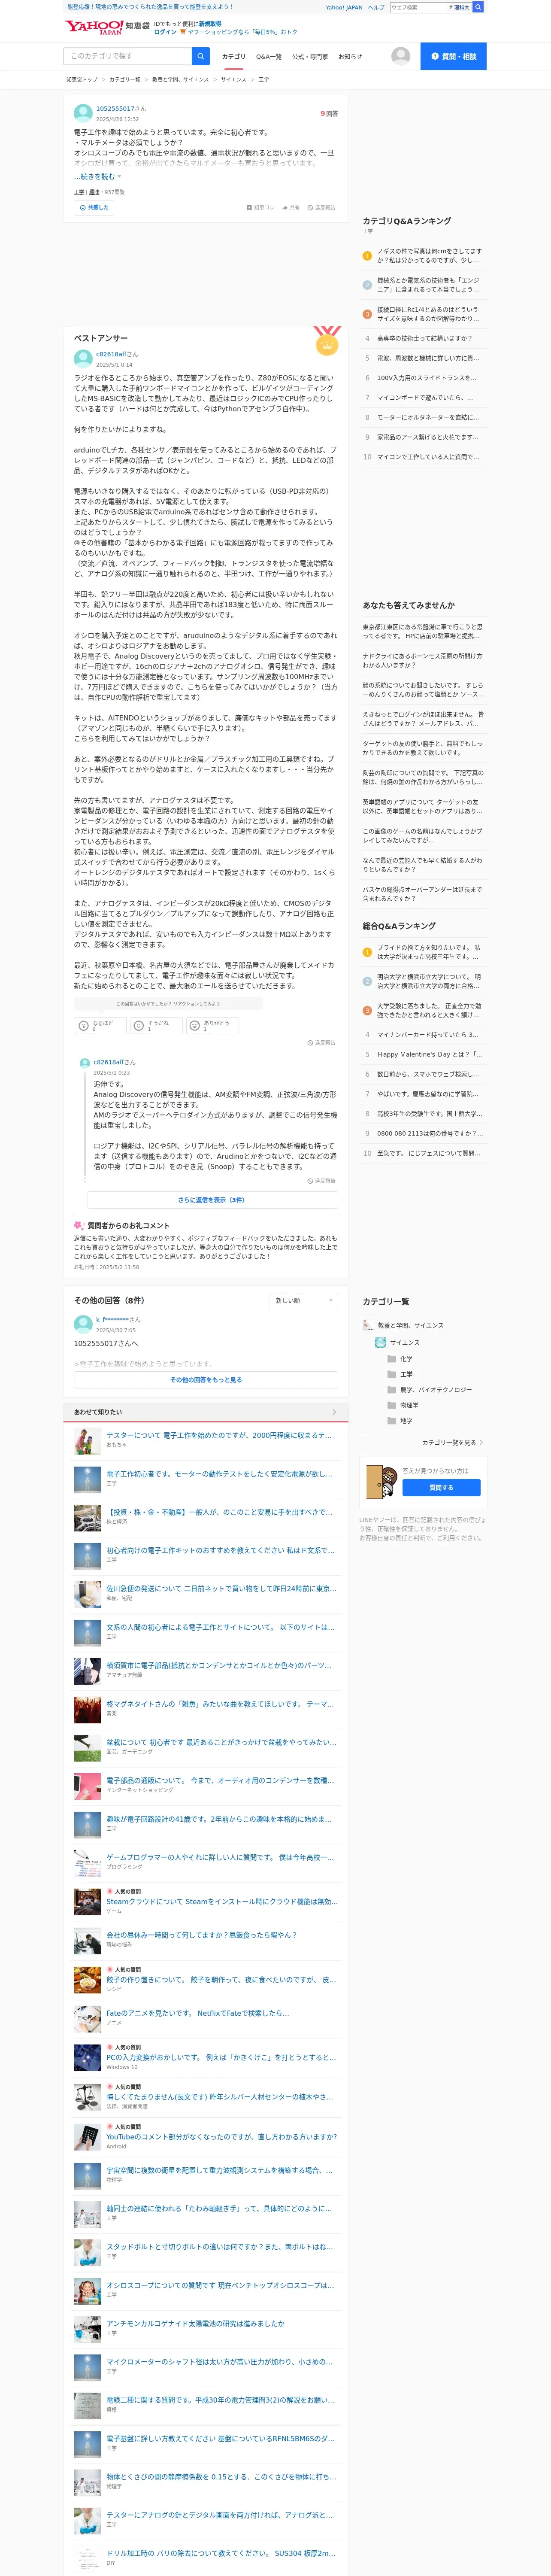
Task: Click the door mascot illustration
Action: [381, 1481]
